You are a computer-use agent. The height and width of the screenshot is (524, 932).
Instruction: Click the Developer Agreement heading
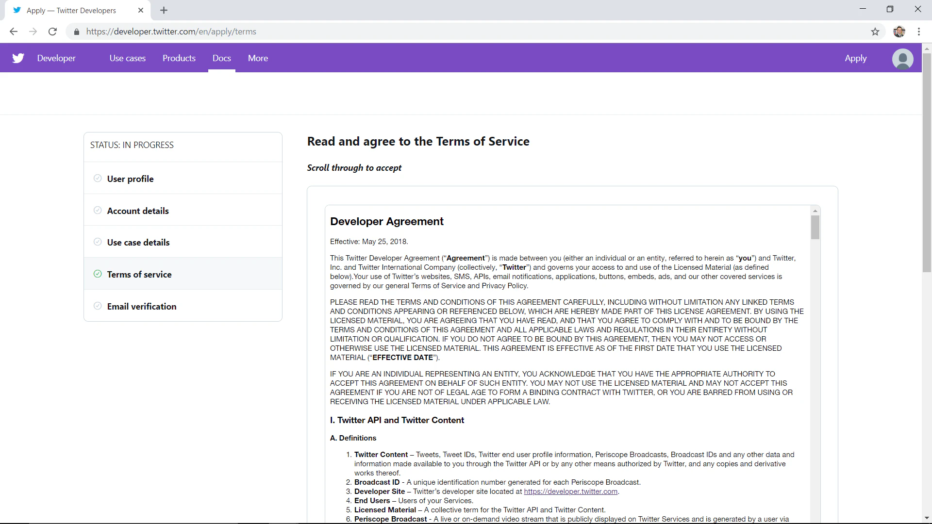click(387, 221)
